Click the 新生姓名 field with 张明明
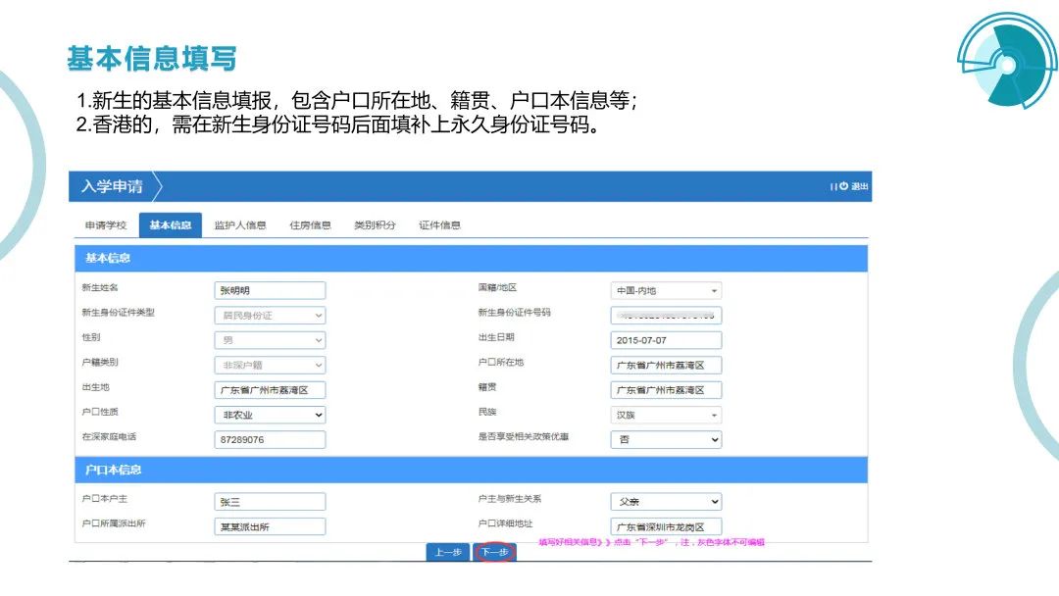This screenshot has height=596, width=1059. click(x=271, y=290)
